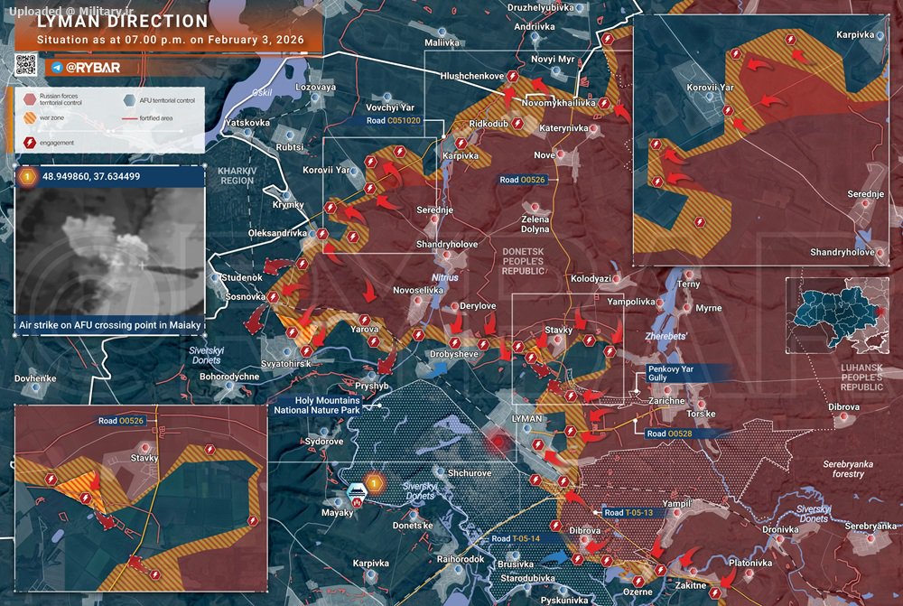Click the Yatskovka town label
The image size is (903, 606).
[247, 123]
